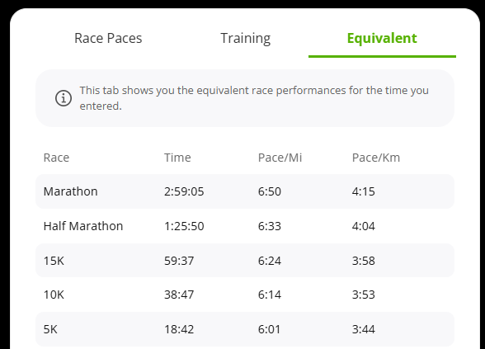Click the Pace/Km column header

[376, 158]
